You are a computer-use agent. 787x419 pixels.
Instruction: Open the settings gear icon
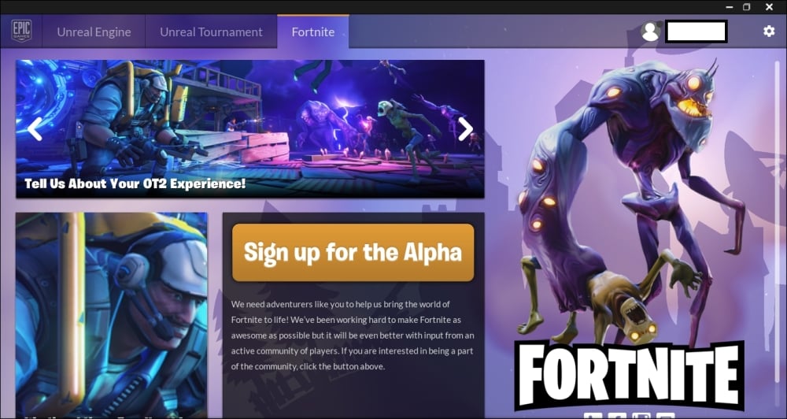[x=768, y=32]
